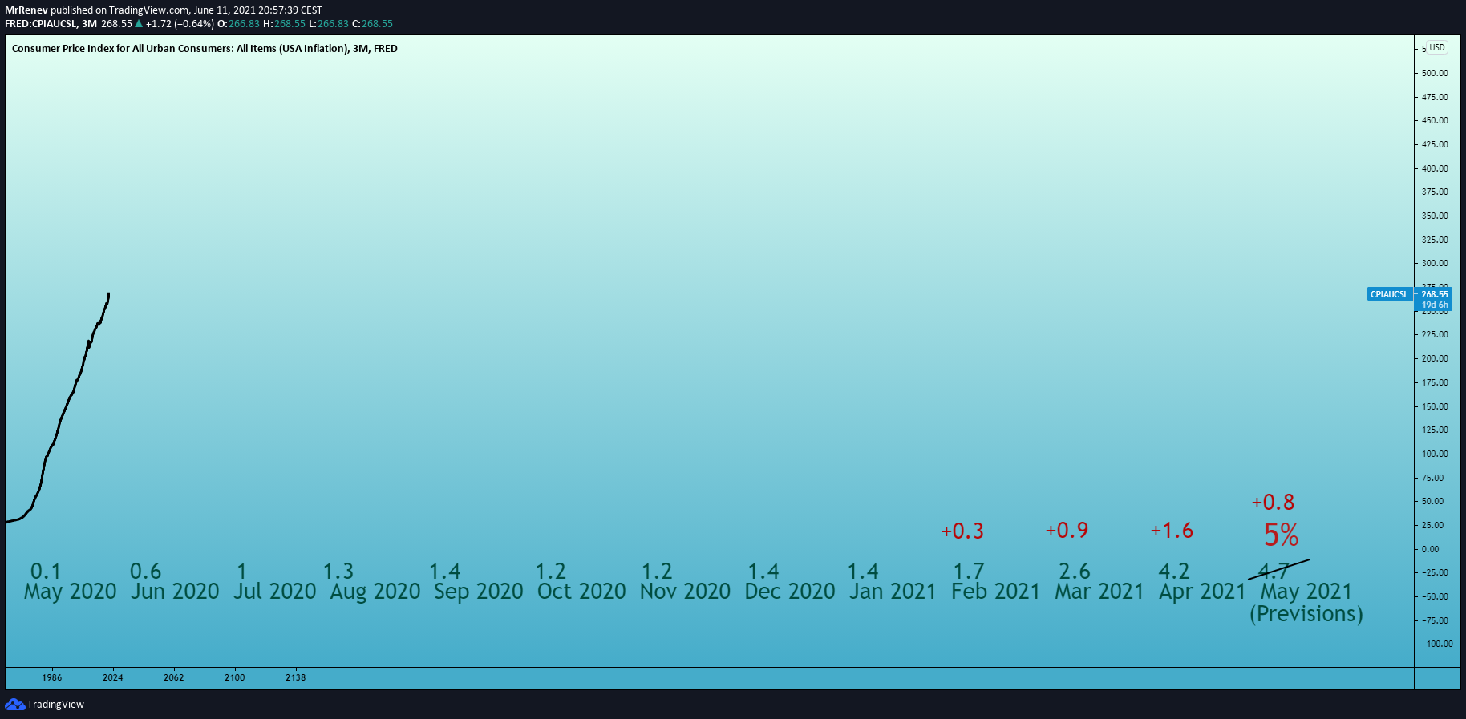This screenshot has width=1466, height=719.
Task: Click the Apr 2021 annotation text
Action: click(x=1203, y=592)
